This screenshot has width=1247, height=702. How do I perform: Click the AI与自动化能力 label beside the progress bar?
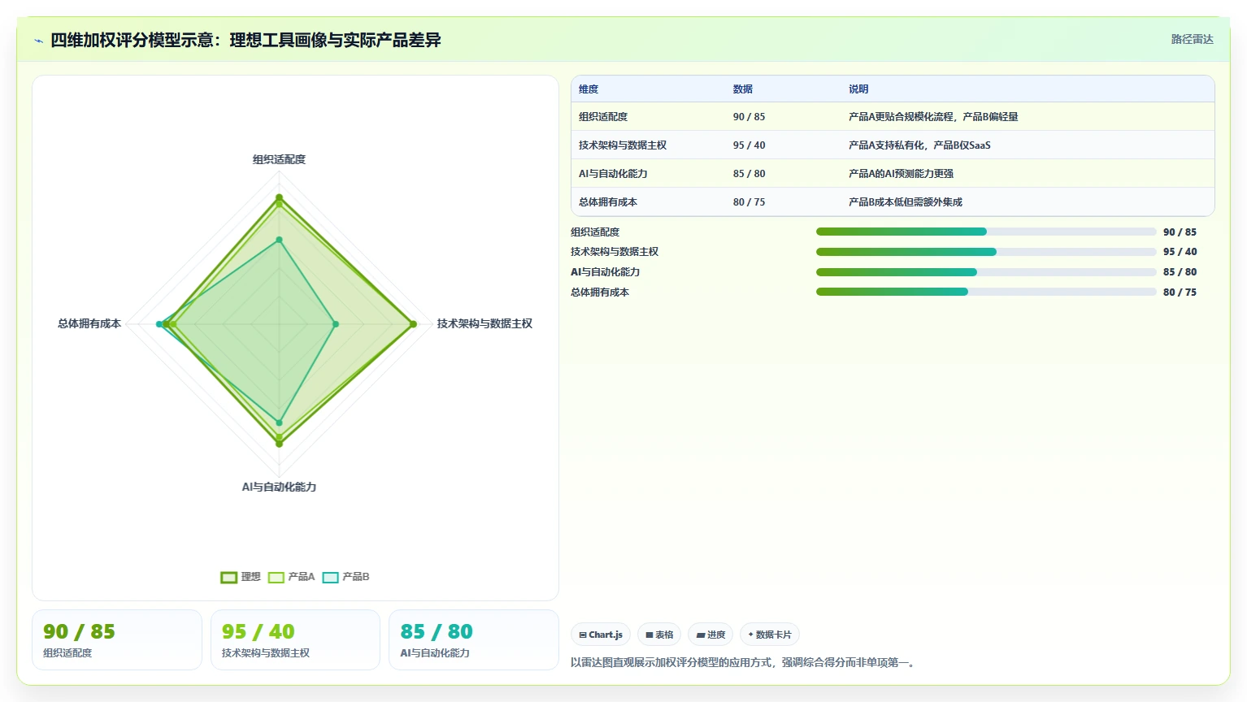point(605,272)
